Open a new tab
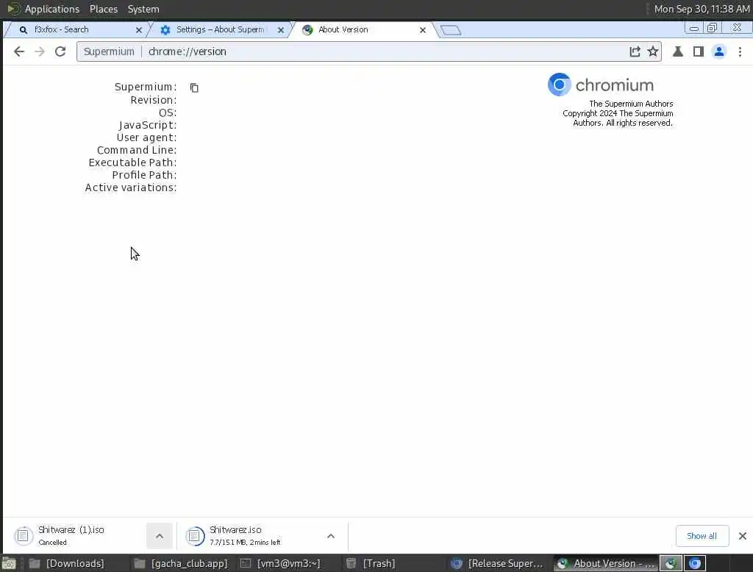This screenshot has width=753, height=572. (x=451, y=31)
